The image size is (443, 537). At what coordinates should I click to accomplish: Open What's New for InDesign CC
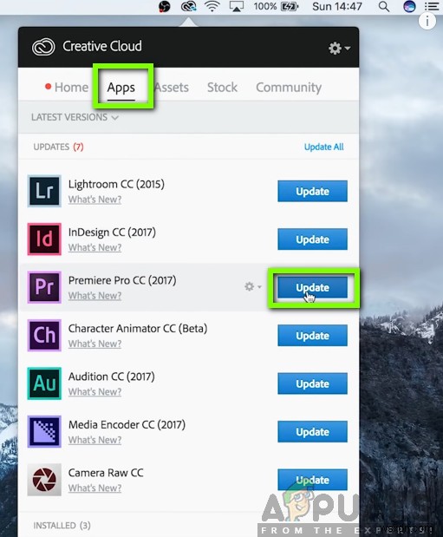[x=94, y=247]
